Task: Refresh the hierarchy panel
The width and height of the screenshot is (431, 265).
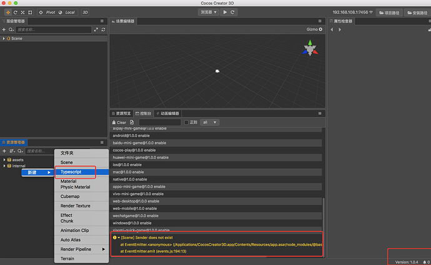Action: (103, 30)
